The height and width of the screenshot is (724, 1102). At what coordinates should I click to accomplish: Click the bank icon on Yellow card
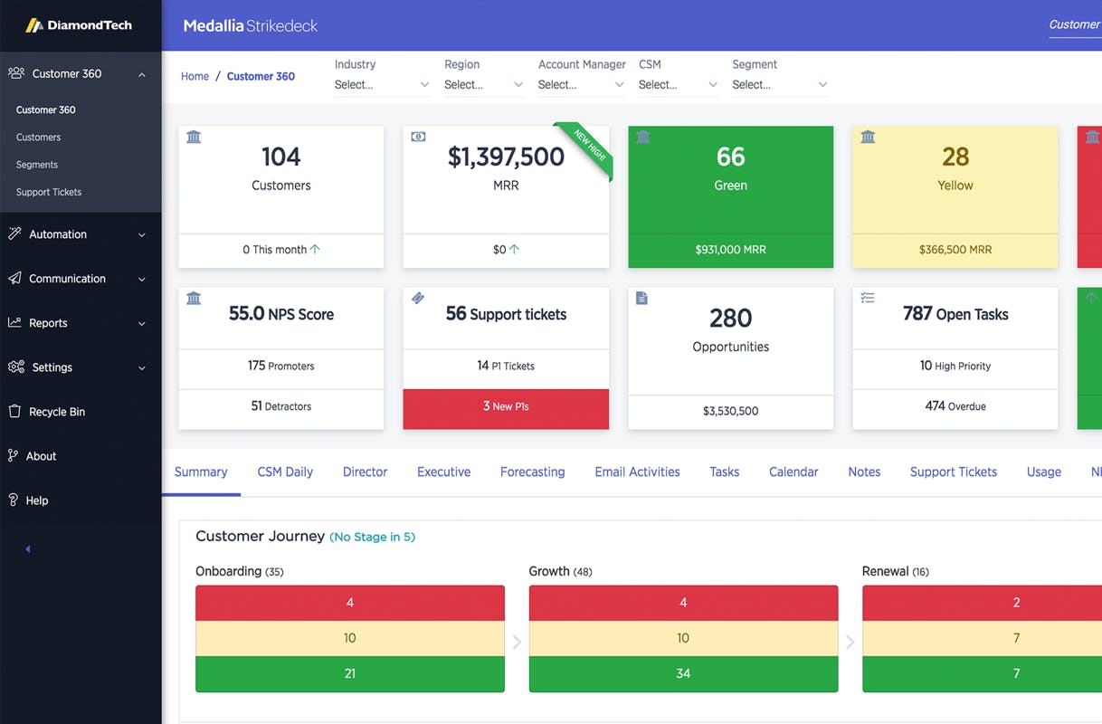[868, 137]
